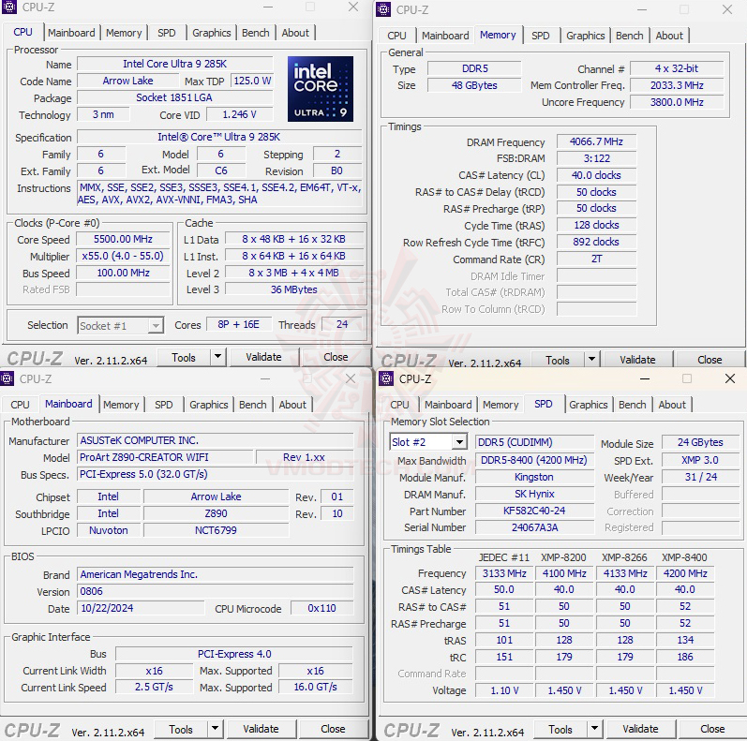Click the Tools button in the CPU window

pos(184,357)
